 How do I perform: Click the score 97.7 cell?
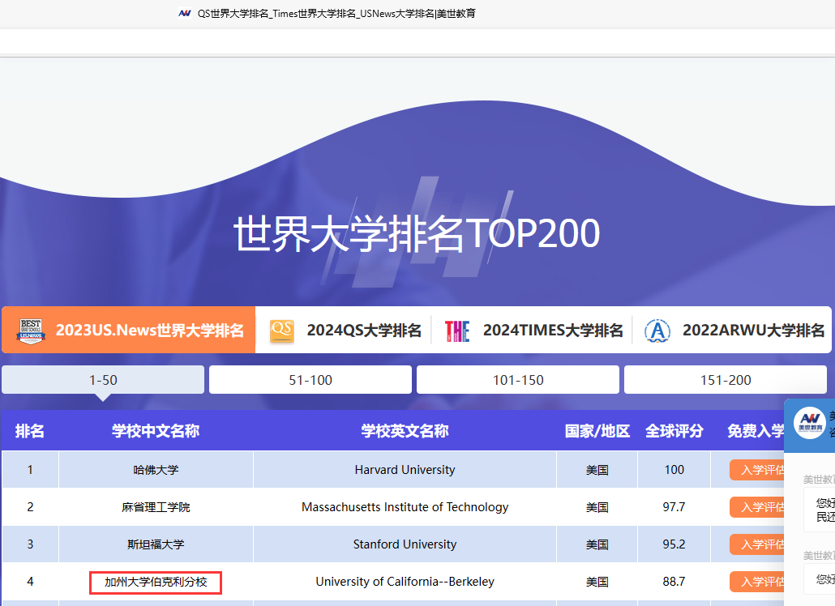coord(674,507)
